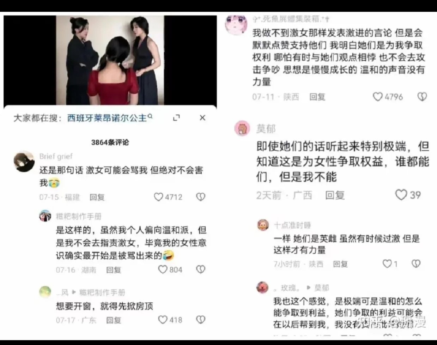Reply to 莫郁's comment from 广西
The height and width of the screenshot is (345, 437).
pos(335,195)
